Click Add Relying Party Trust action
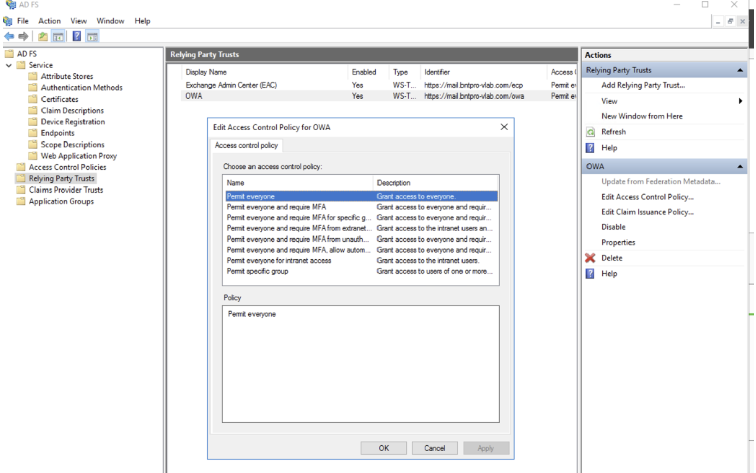Image resolution: width=756 pixels, height=473 pixels. pos(643,85)
